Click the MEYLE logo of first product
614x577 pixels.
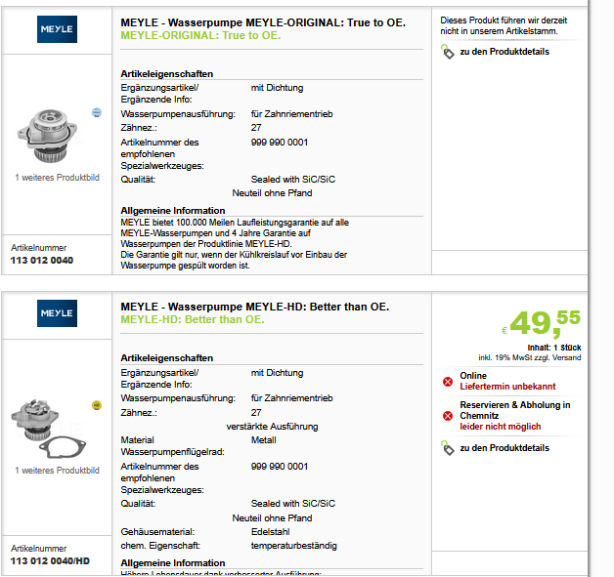(57, 29)
